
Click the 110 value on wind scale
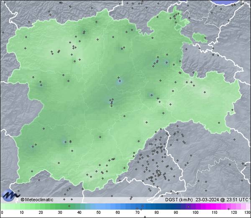coord(215,213)
